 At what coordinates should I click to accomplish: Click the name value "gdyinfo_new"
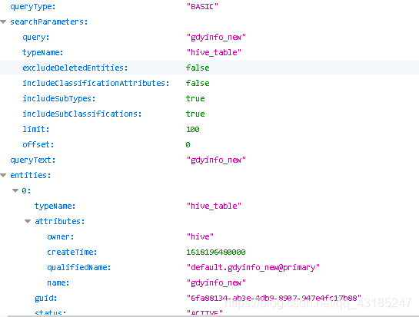216,283
